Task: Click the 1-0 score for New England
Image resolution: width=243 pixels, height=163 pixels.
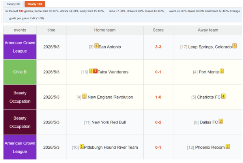Action: [158, 97]
